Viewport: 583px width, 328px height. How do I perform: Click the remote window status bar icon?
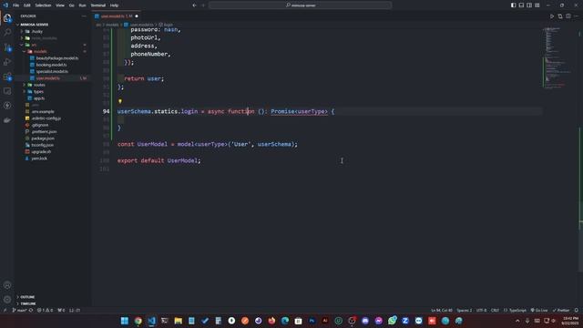point(5,310)
